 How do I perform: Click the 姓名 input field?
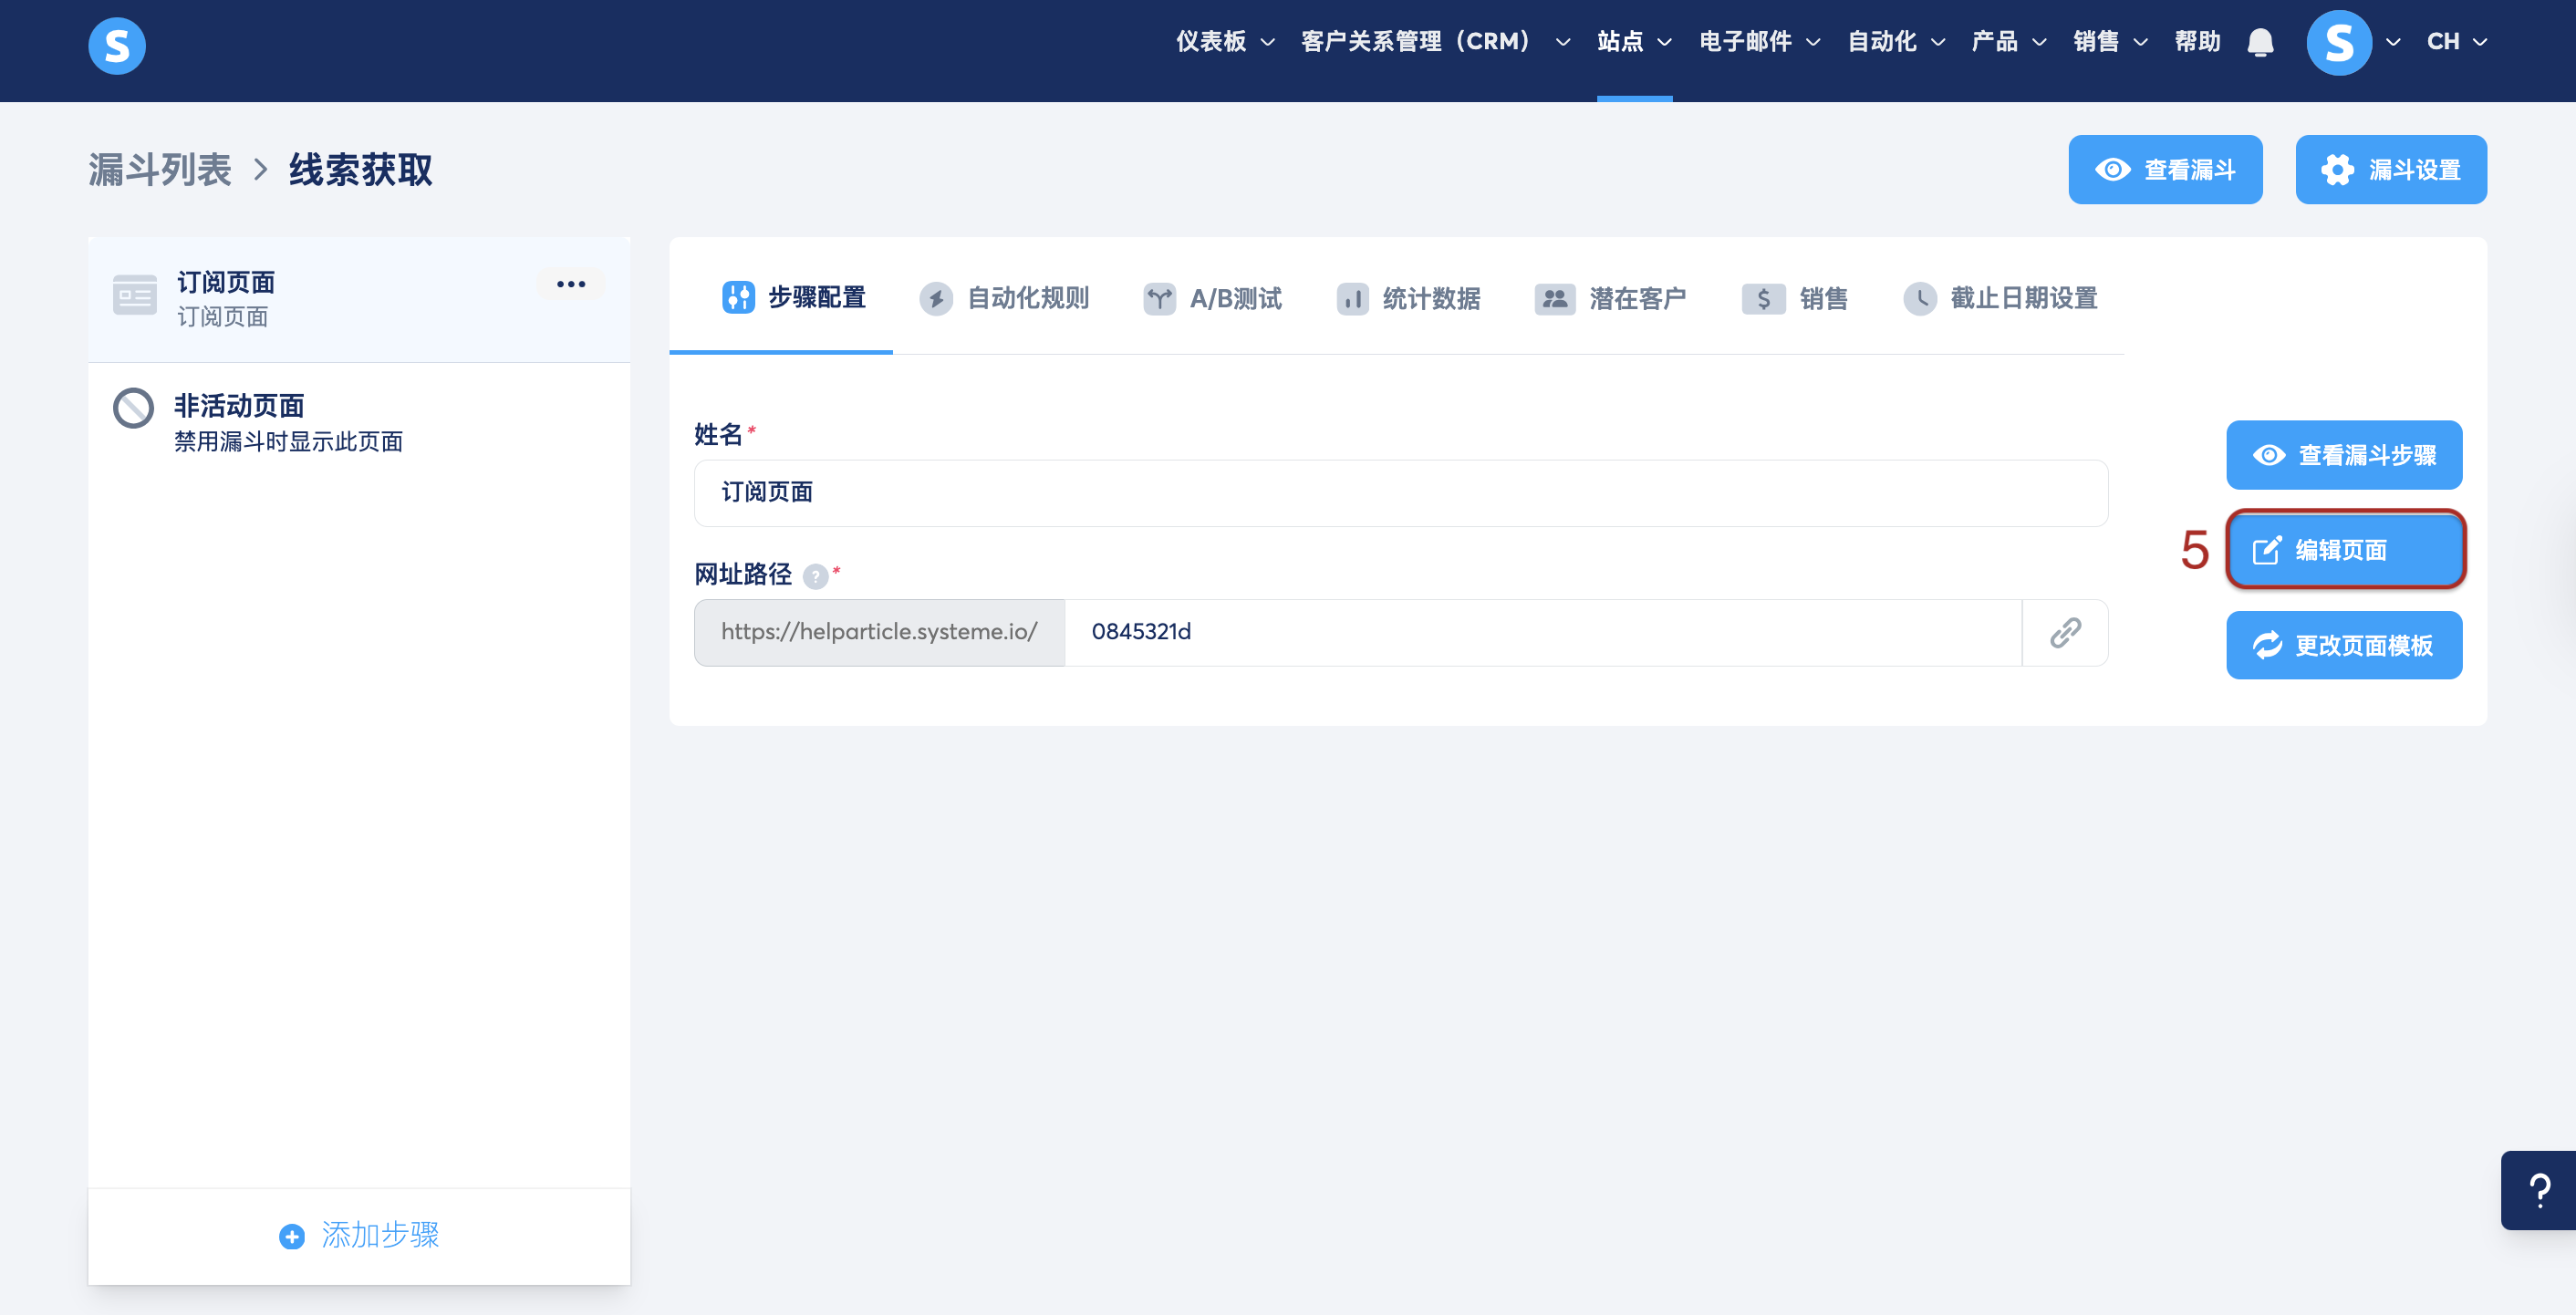click(x=1400, y=493)
